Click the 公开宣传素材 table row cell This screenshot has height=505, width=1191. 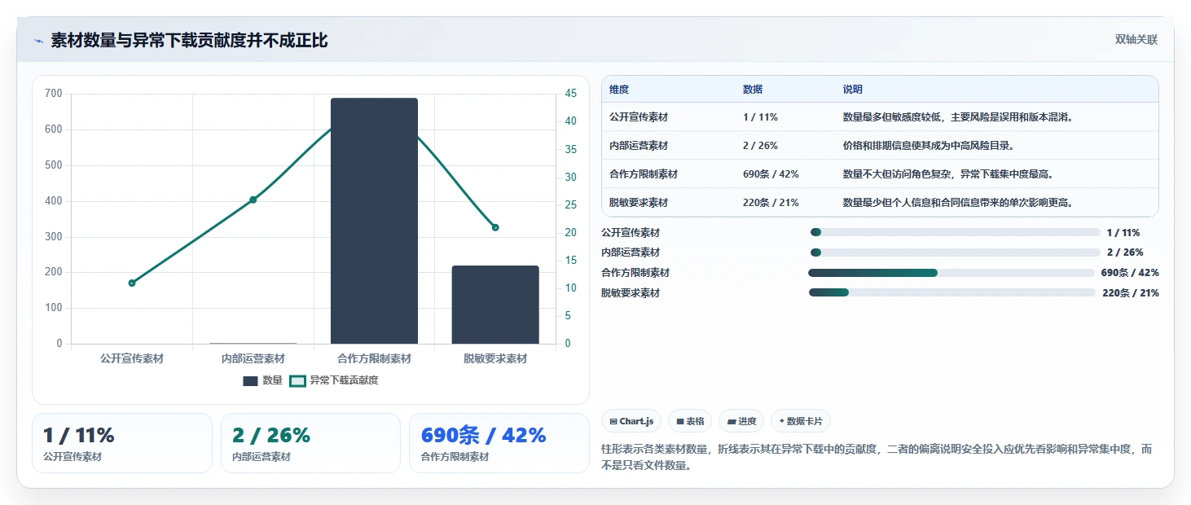point(639,117)
